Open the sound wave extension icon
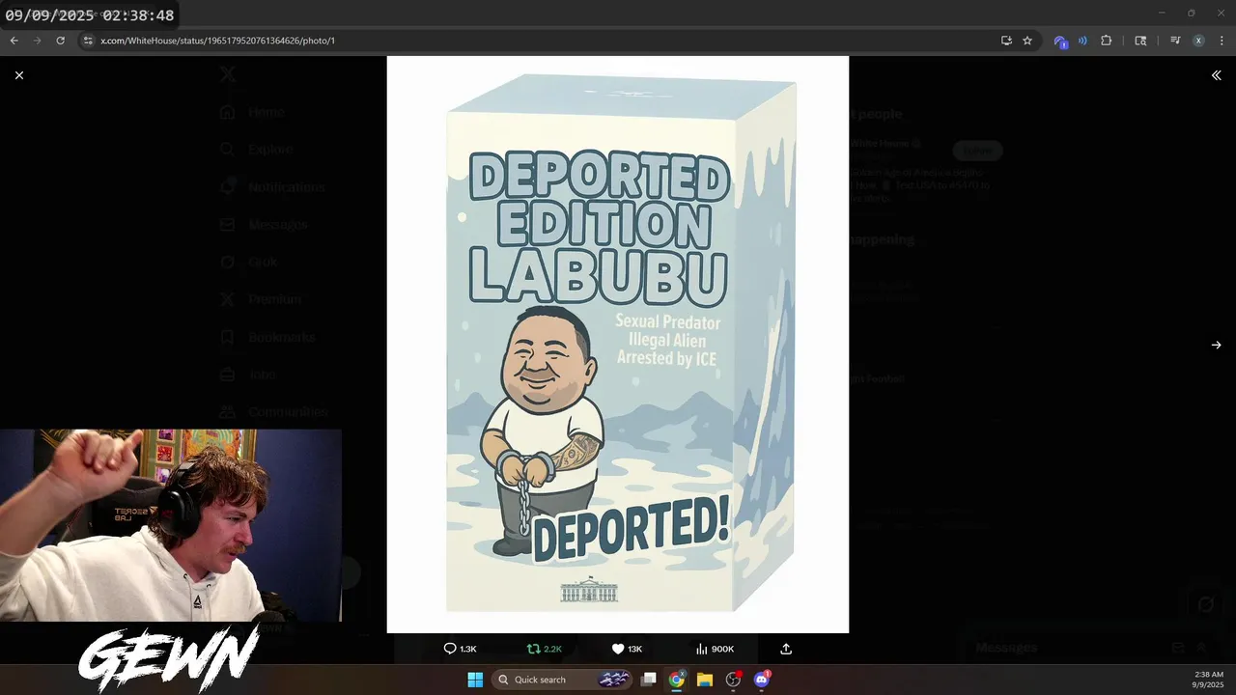The height and width of the screenshot is (695, 1236). pos(1082,41)
